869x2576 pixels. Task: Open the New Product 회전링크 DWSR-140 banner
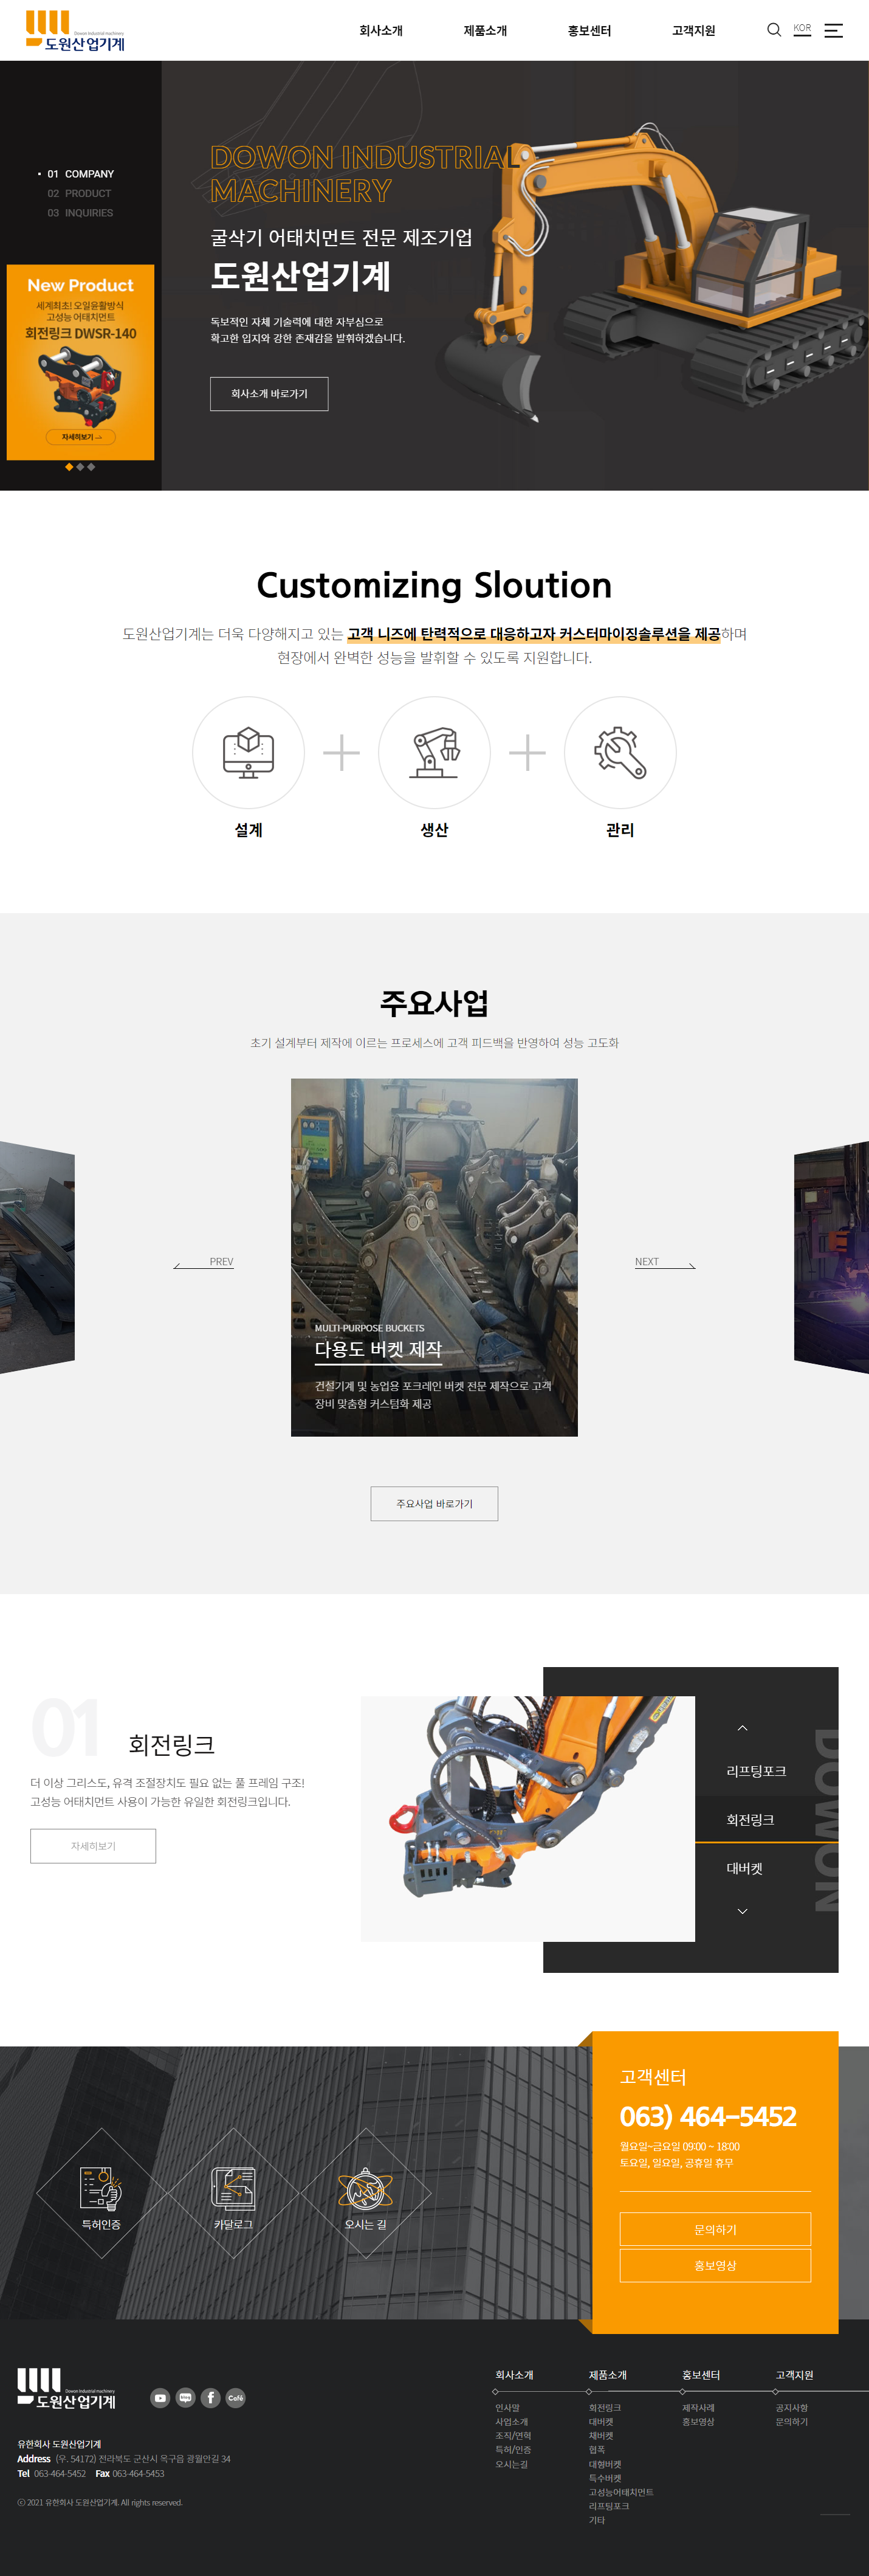[x=80, y=362]
